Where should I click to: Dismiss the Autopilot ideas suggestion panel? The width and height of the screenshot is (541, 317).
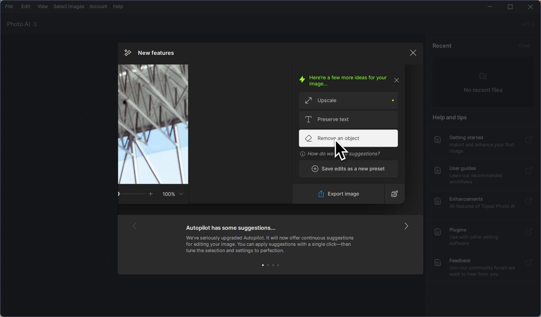(x=396, y=80)
